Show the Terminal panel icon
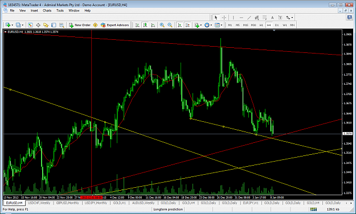356x214 pixels. [54, 25]
